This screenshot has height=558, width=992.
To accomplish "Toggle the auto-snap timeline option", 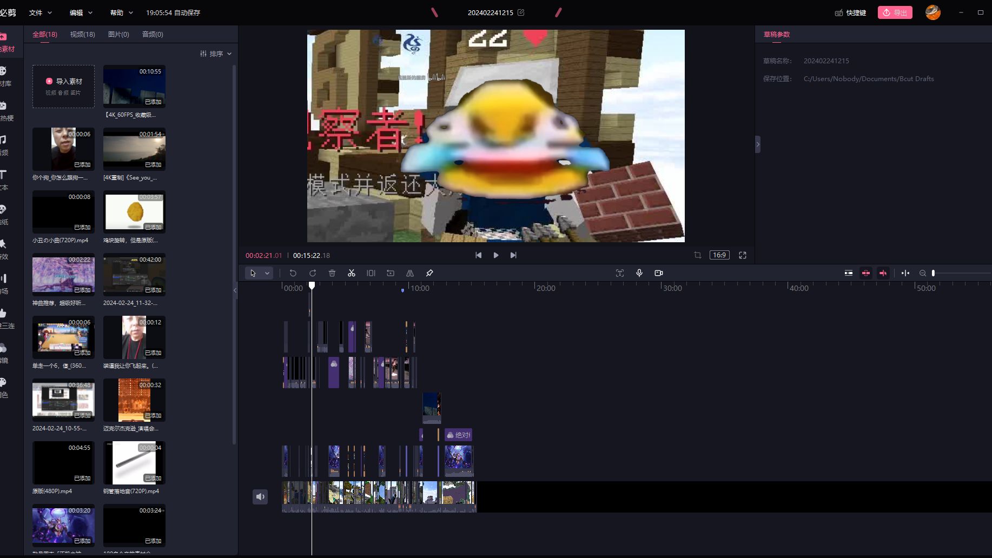I will click(866, 273).
